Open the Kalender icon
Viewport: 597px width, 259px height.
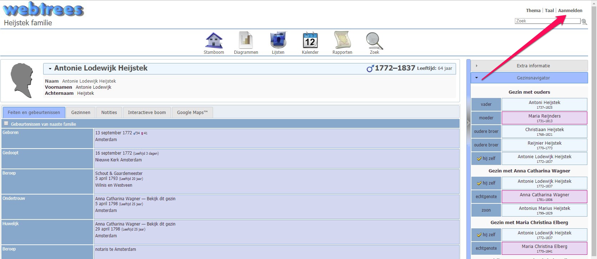(310, 40)
